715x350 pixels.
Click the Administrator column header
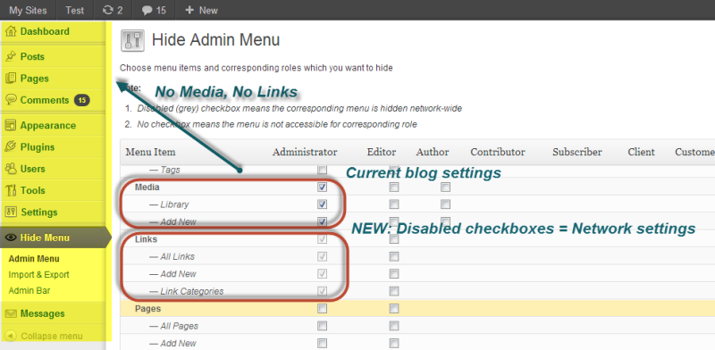pos(305,152)
